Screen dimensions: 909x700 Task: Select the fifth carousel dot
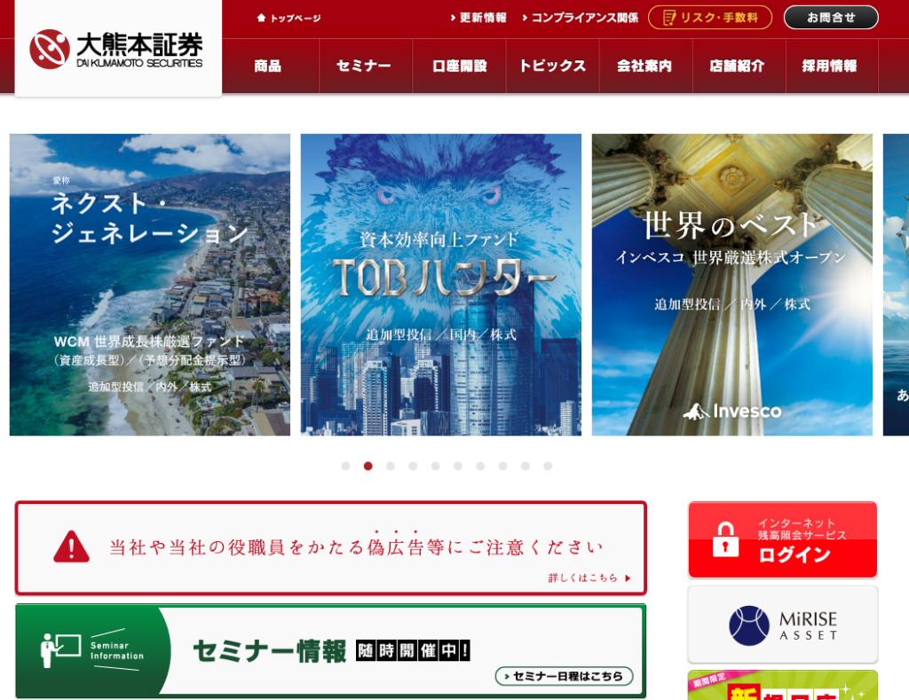point(435,466)
